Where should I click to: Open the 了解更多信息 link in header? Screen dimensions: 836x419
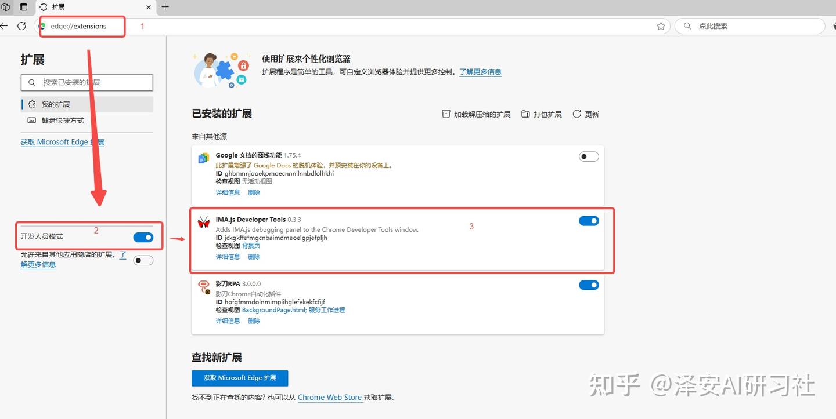(480, 72)
